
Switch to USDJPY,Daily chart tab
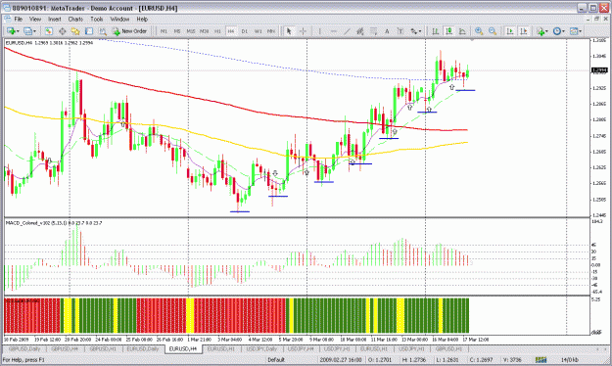[x=261, y=348]
